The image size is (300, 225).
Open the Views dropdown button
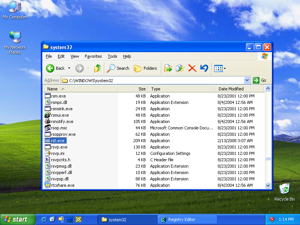tap(220, 68)
